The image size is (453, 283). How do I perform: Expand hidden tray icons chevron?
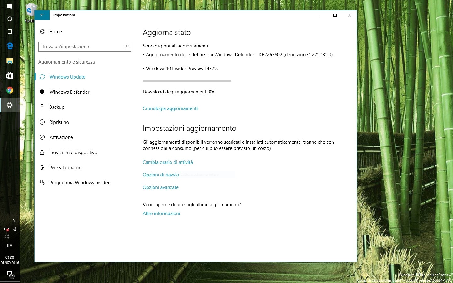[x=14, y=221]
